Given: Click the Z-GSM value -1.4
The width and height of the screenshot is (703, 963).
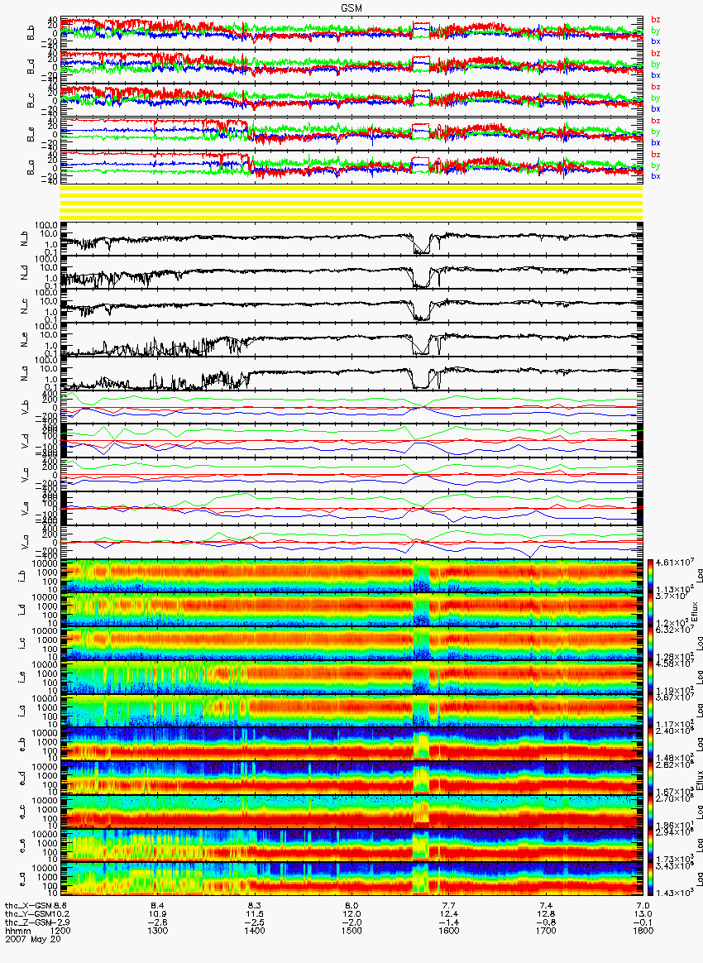Looking at the screenshot, I should click(449, 922).
